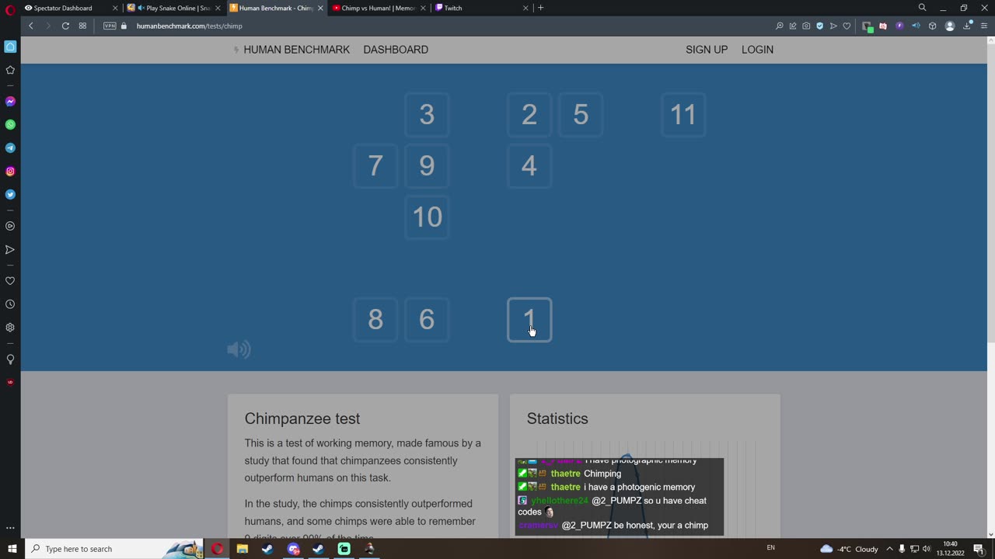The width and height of the screenshot is (995, 559).
Task: Click LOGIN in the header
Action: pos(757,50)
